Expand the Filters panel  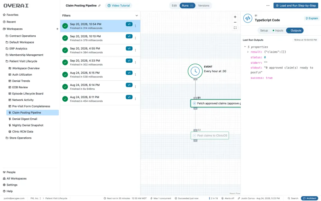click(x=137, y=15)
